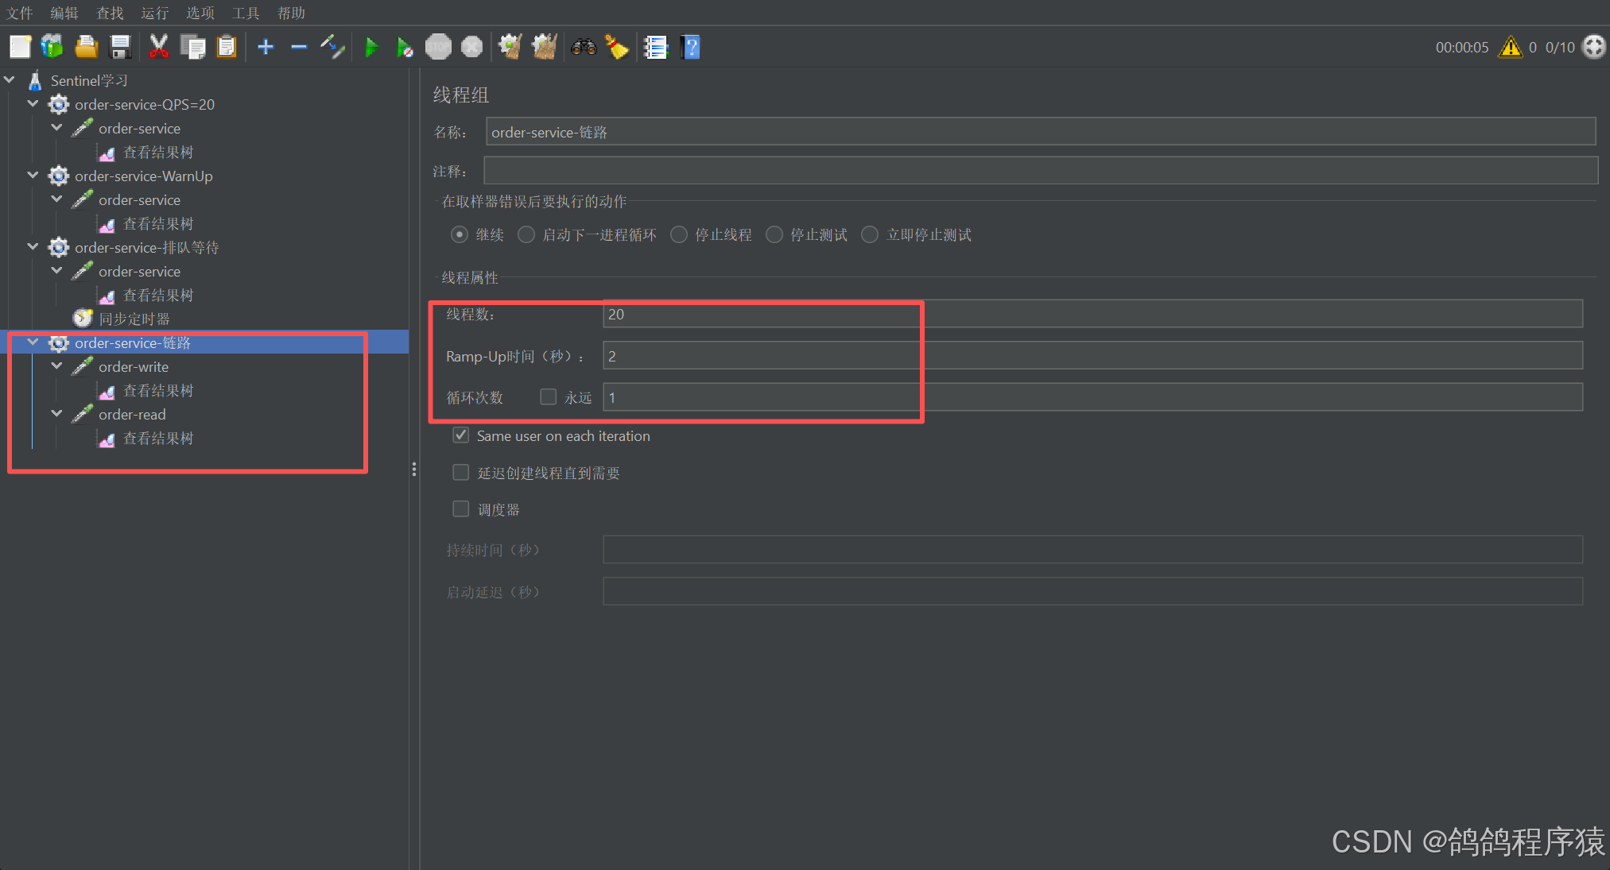The image size is (1610, 870).
Task: Click the Clear All double-broom icon
Action: [544, 48]
